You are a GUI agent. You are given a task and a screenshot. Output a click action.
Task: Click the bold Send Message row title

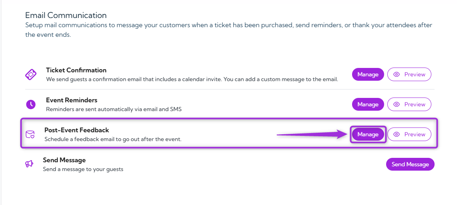64,160
